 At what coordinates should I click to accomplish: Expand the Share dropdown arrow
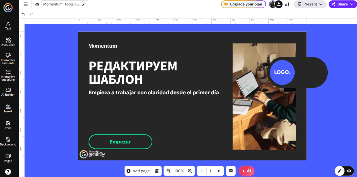click(352, 4)
